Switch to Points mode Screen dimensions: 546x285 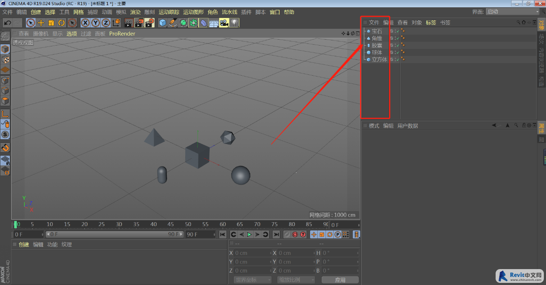tap(5, 80)
